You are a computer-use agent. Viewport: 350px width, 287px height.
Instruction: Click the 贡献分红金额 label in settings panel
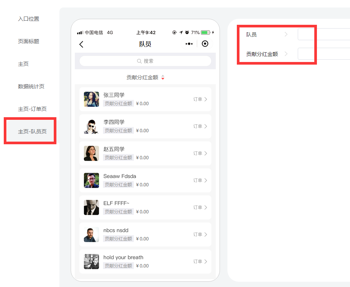pos(262,54)
